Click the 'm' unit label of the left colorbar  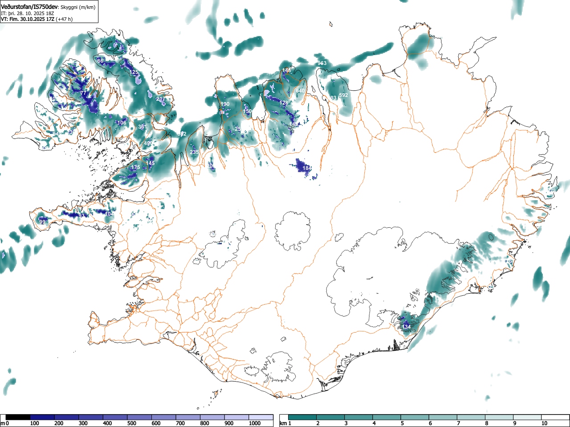pyautogui.click(x=3, y=423)
